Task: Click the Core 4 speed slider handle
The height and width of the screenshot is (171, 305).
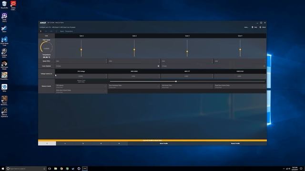Action: pos(240,49)
